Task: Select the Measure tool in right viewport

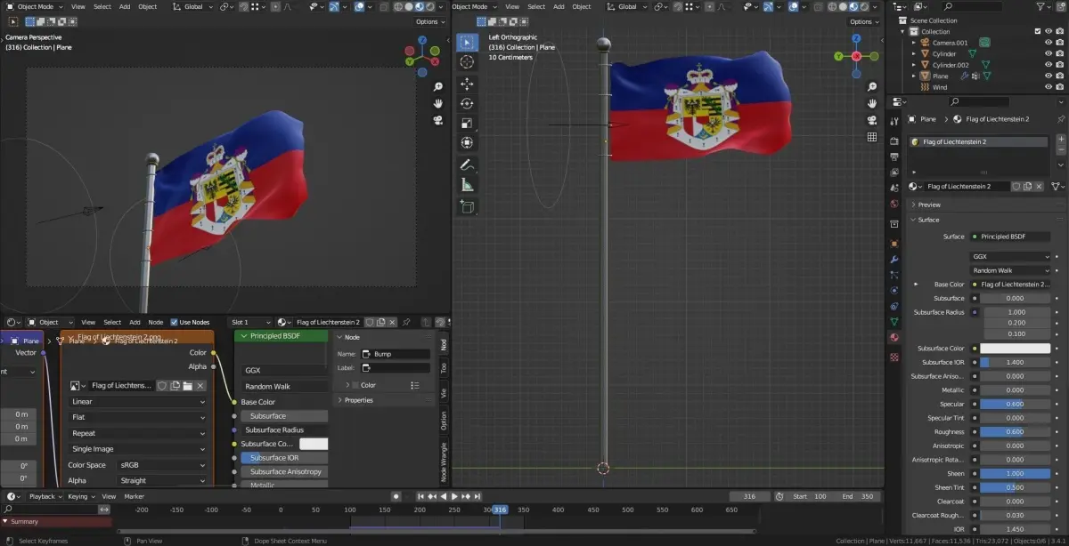Action: 467,185
